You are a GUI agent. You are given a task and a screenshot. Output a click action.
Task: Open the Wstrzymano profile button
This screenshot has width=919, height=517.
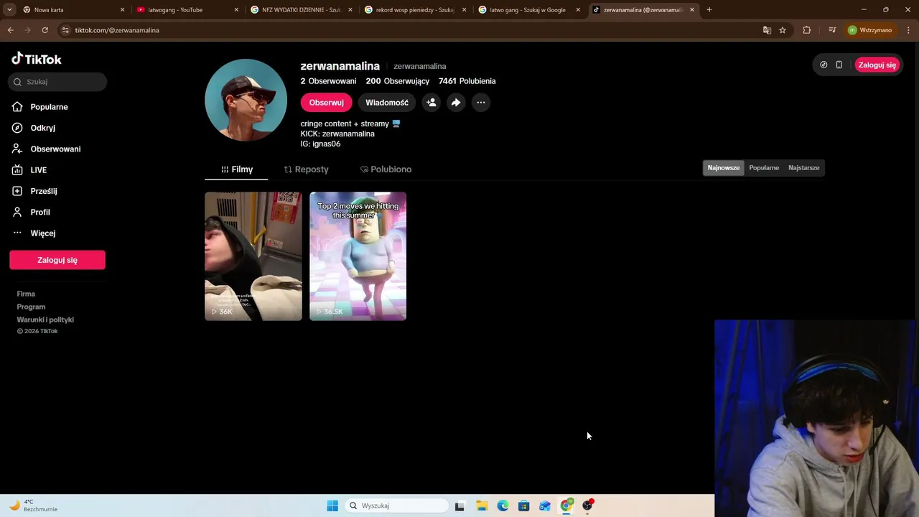click(x=870, y=30)
